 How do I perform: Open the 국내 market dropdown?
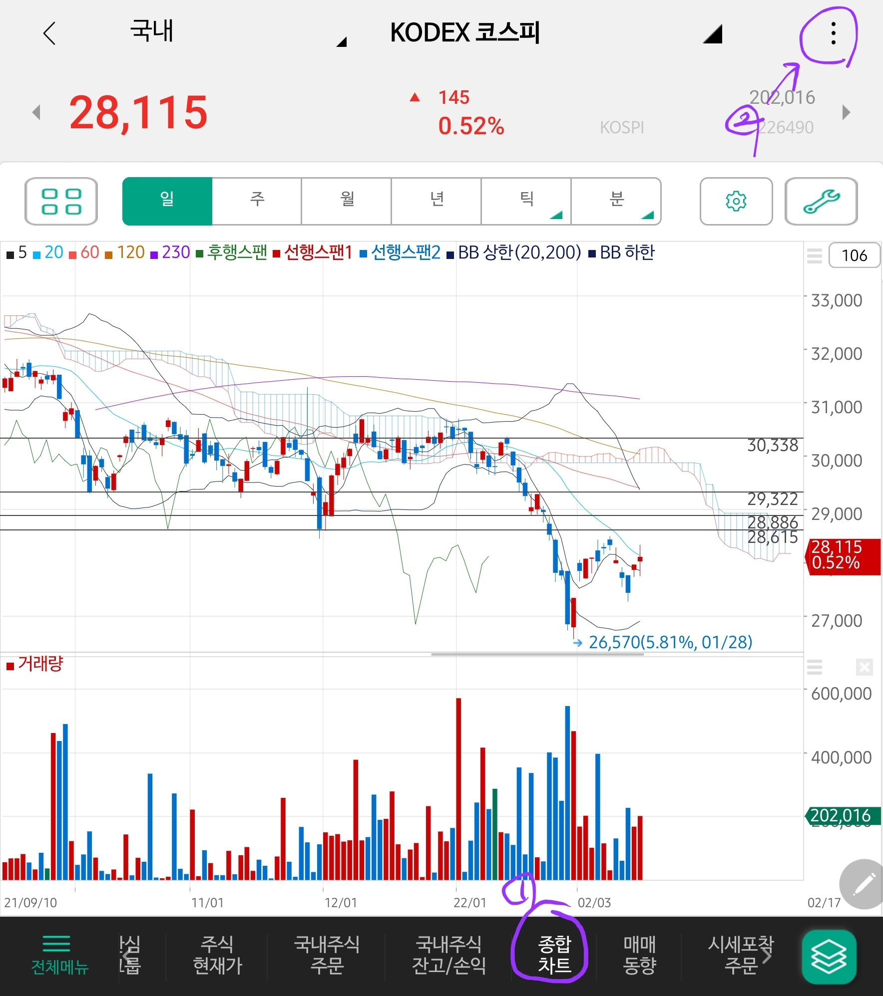coord(237,33)
